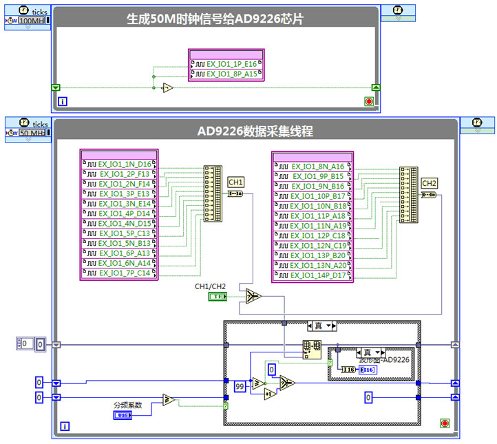Go to the next case on the outer case selector
The height and width of the screenshot is (444, 497).
[x=334, y=326]
